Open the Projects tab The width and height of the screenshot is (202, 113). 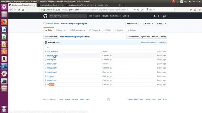point(95,30)
